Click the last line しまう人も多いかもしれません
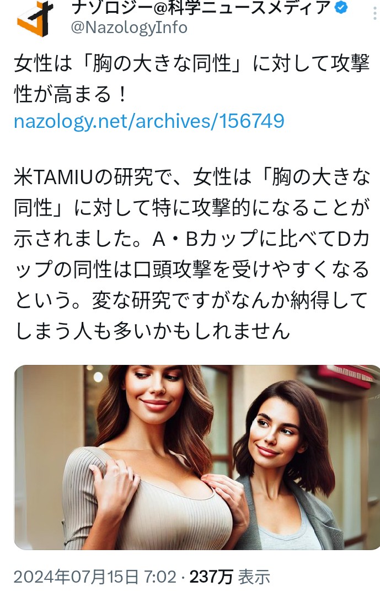The height and width of the screenshot is (592, 380). click(152, 331)
